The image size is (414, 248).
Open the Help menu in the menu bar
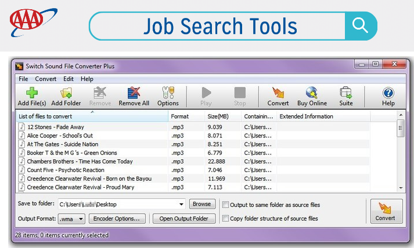tap(87, 79)
